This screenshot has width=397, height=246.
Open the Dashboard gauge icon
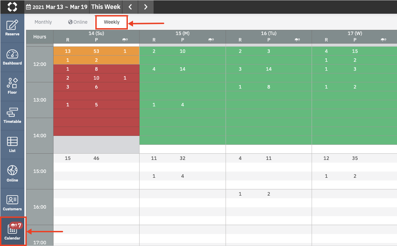(12, 57)
